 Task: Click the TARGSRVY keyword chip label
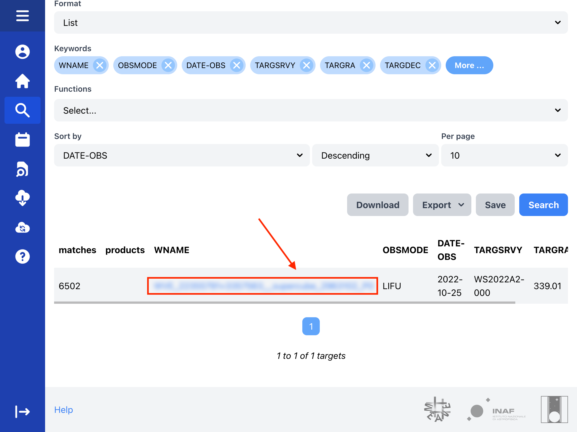coord(275,65)
